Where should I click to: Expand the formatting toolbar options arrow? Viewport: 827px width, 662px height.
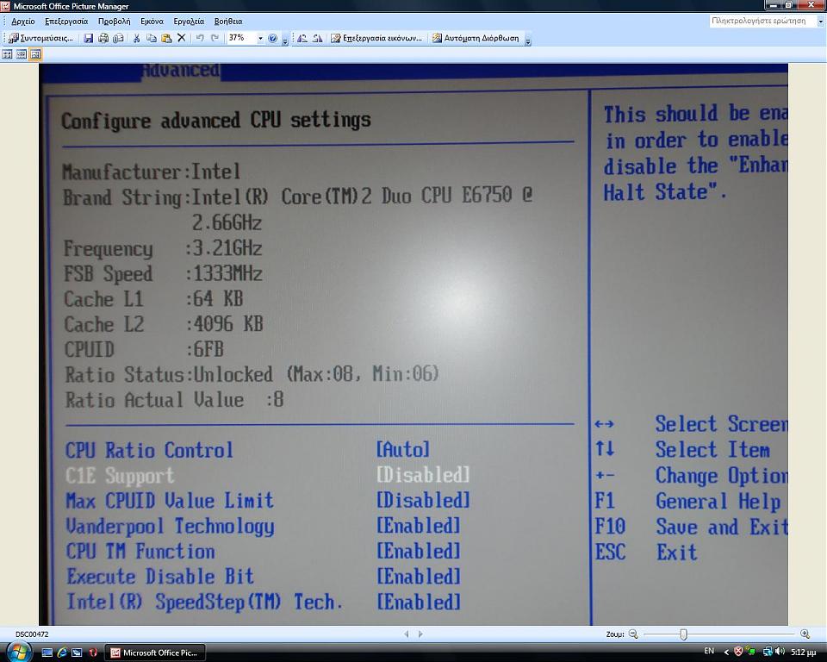(528, 40)
